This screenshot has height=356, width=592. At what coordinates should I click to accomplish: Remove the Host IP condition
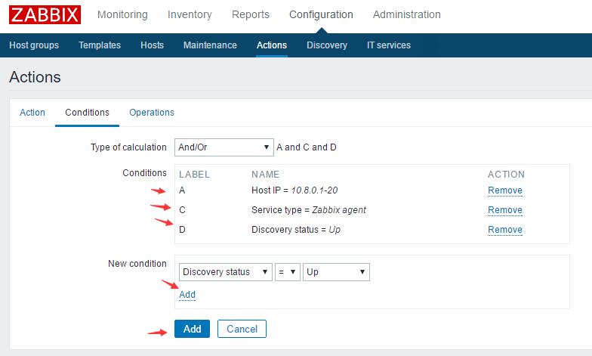[x=504, y=190]
